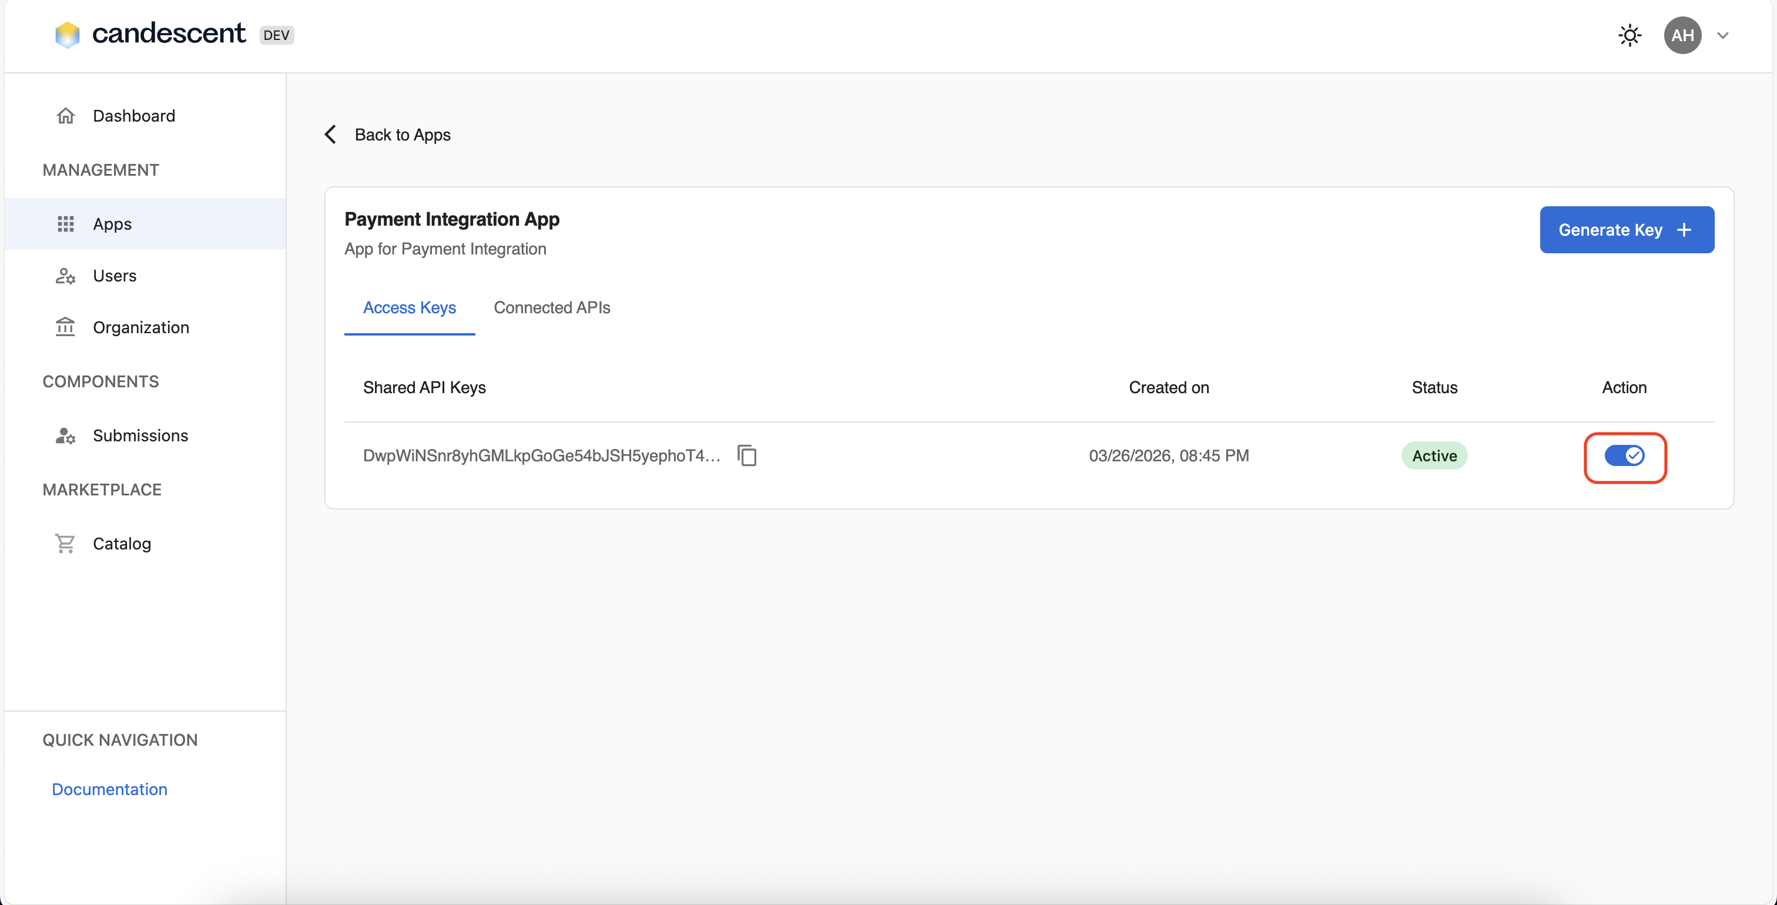The height and width of the screenshot is (905, 1777).
Task: Click the Apps grid icon in the sidebar
Action: tap(66, 224)
